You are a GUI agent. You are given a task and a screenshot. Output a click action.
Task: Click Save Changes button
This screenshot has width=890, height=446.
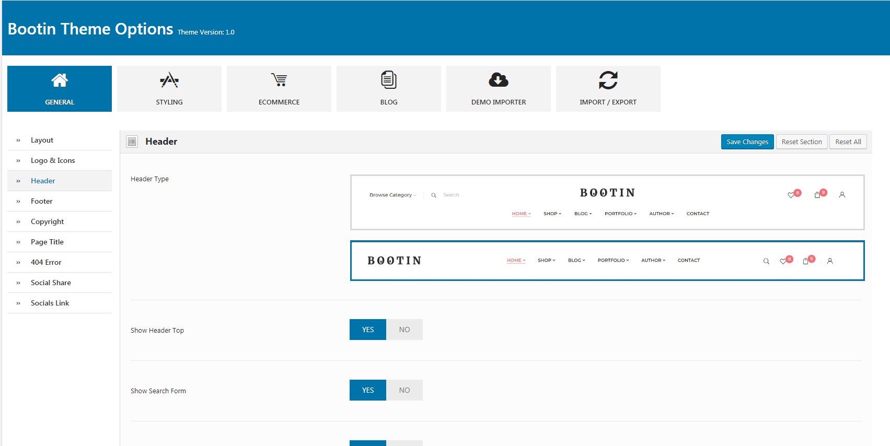(x=747, y=142)
